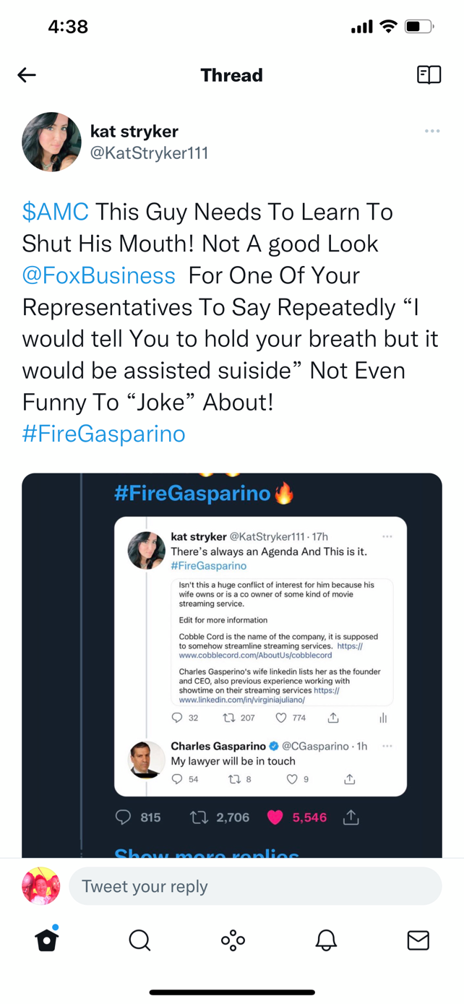The height and width of the screenshot is (1004, 464).
Task: Tap the home tab icon
Action: click(x=47, y=940)
